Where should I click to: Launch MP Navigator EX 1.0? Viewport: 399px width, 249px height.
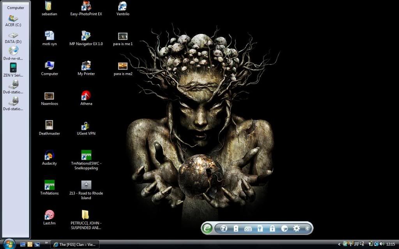(86, 39)
